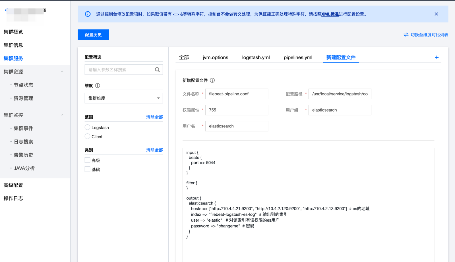Click the 文件名称 input field
455x262 pixels.
tap(237, 94)
